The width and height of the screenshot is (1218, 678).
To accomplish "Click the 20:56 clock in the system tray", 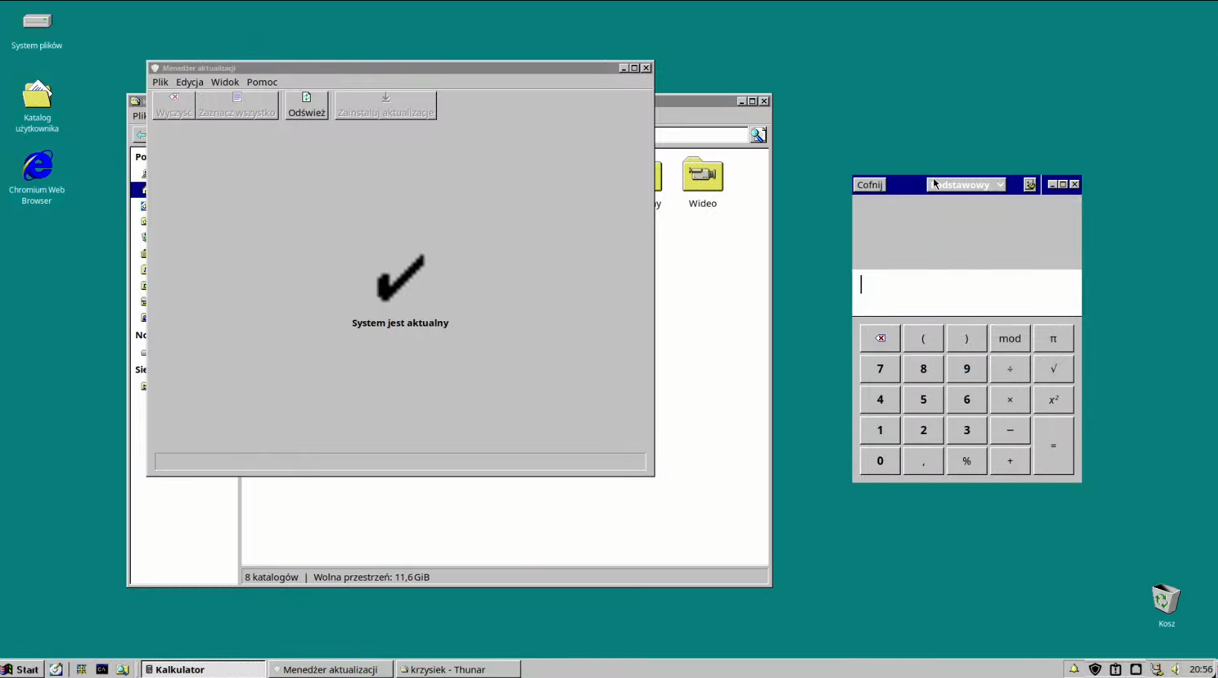I will [x=1201, y=669].
